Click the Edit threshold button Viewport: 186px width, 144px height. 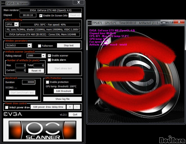(x=64, y=91)
